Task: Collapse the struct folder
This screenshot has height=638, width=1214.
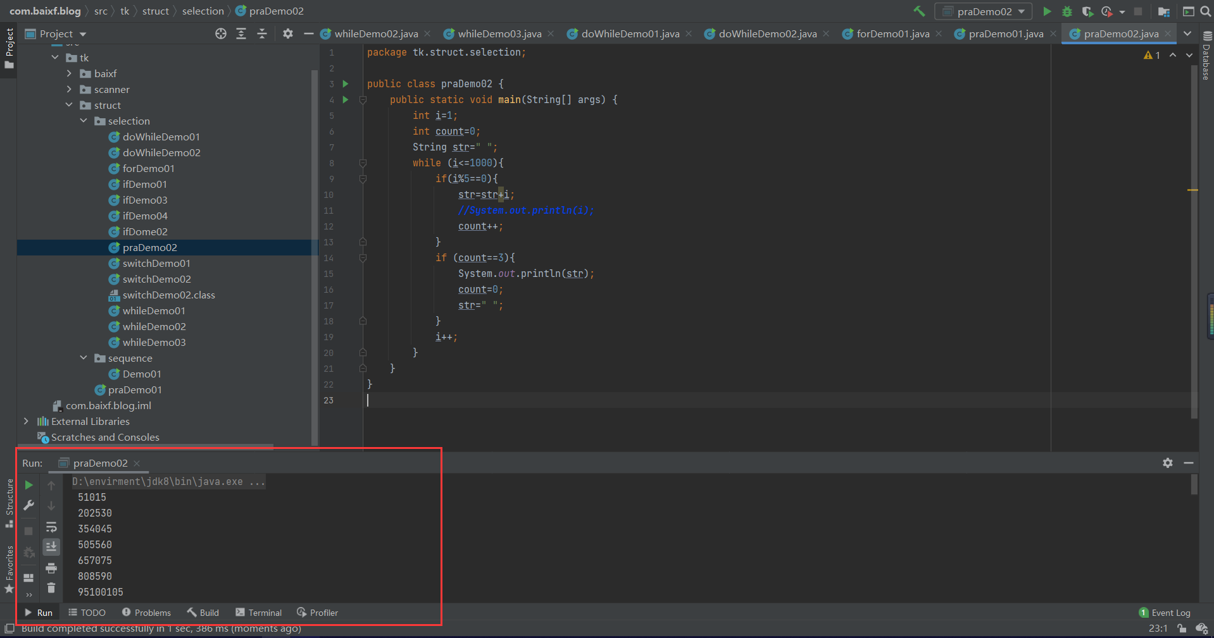Action: point(69,105)
